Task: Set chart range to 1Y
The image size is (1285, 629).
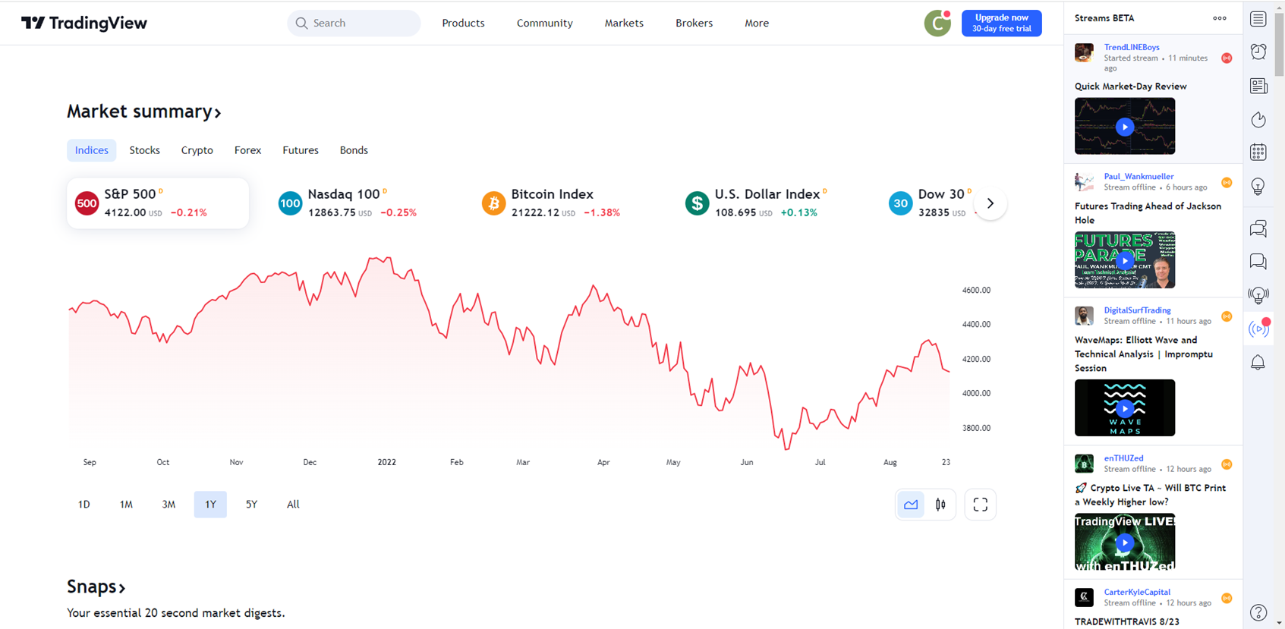Action: pos(210,505)
